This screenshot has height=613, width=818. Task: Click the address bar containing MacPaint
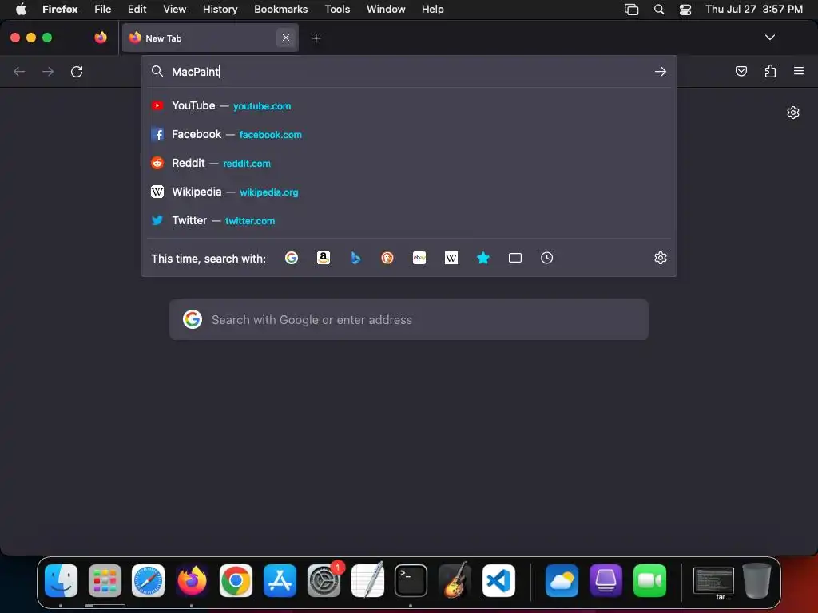[409, 71]
